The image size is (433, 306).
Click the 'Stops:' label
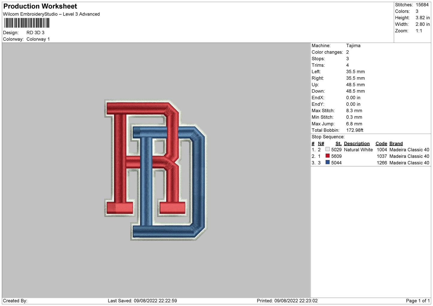(x=318, y=59)
